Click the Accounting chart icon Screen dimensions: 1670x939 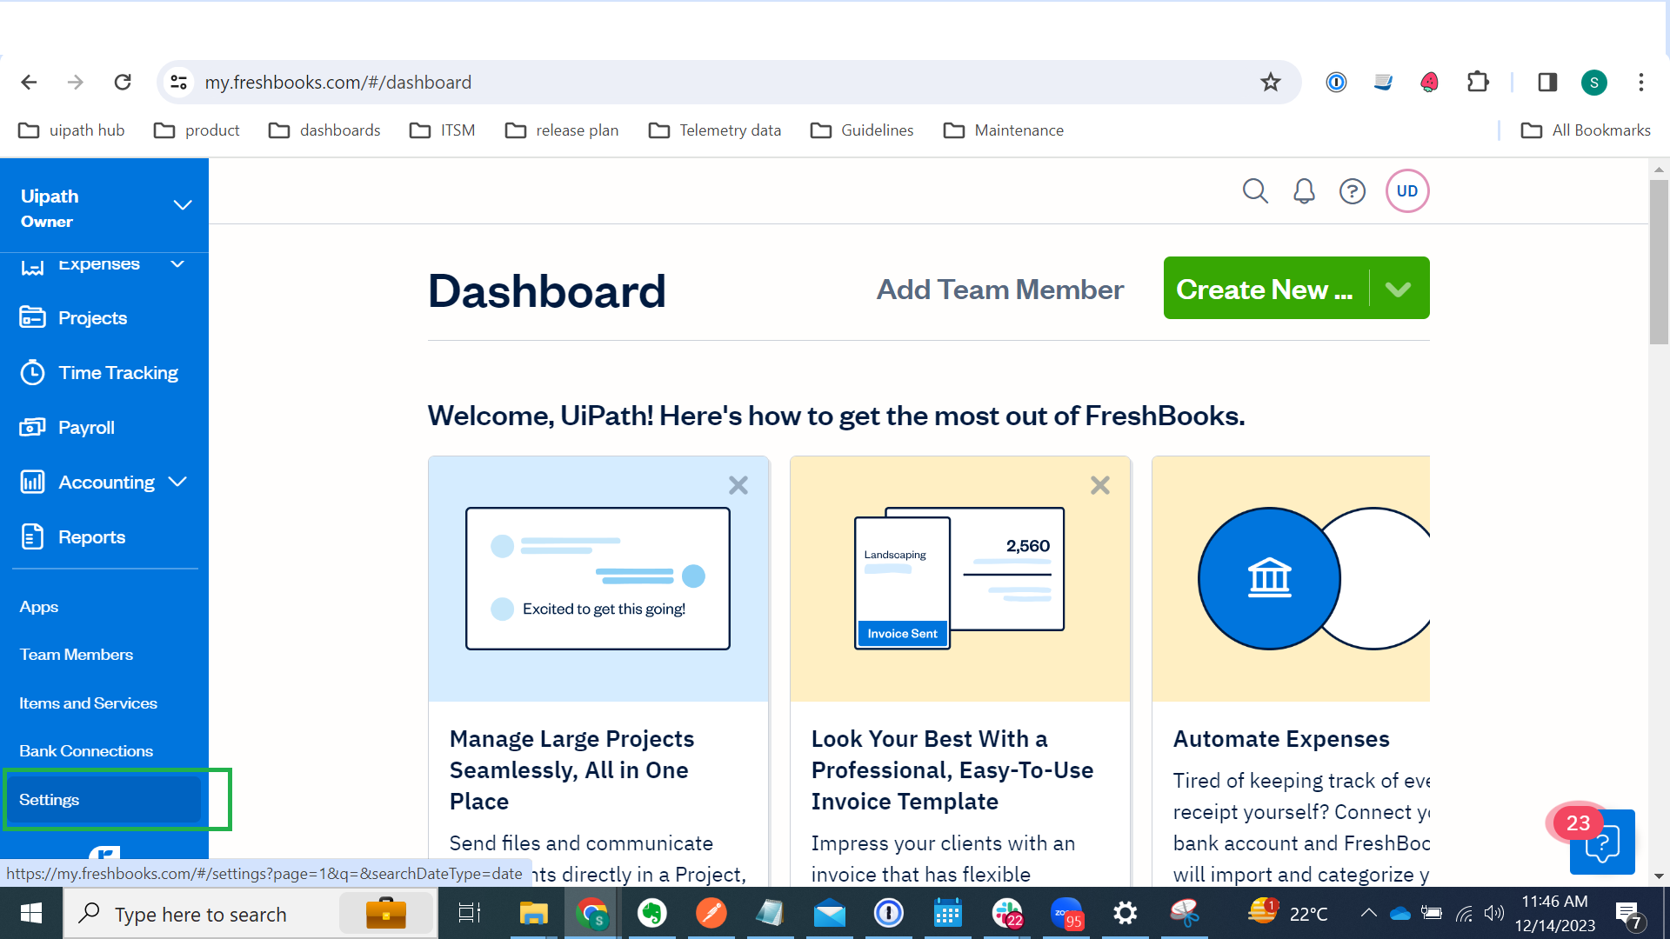[32, 482]
